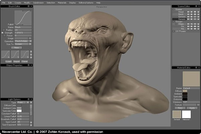Select the brush preset thumbnail labeled S
Image resolution: width=201 pixels, height=134 pixels.
[x=15, y=54]
